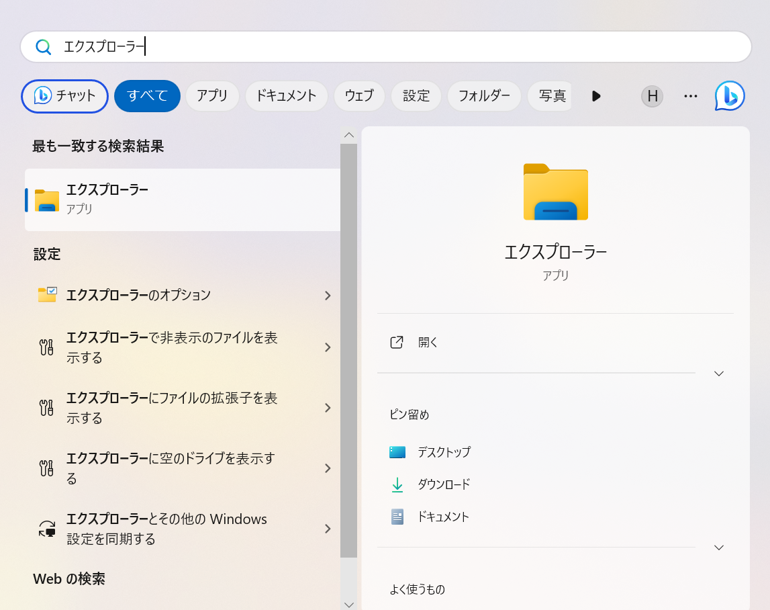Click the search magnifier icon
Viewport: 770px width, 610px height.
coord(43,47)
